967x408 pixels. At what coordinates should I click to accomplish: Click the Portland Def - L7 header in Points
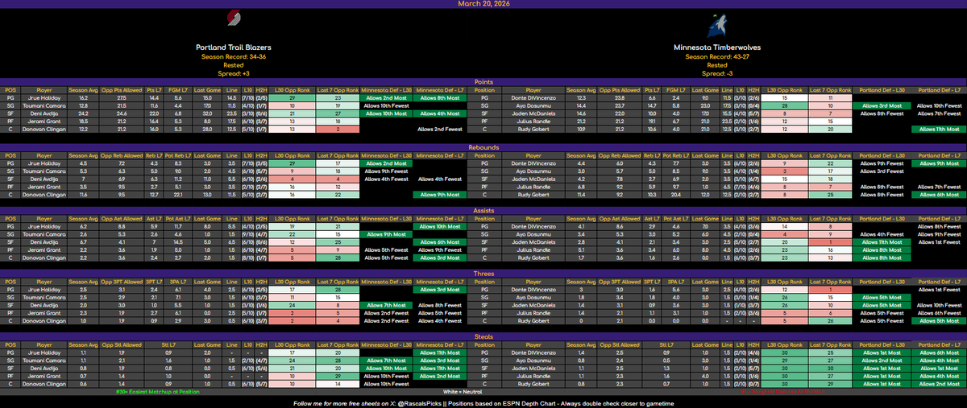point(938,89)
